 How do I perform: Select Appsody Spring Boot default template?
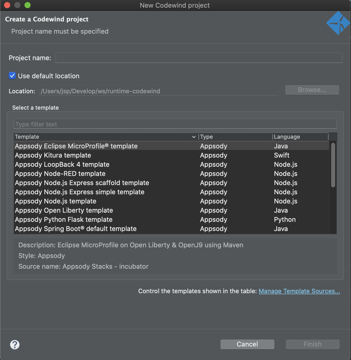(171, 229)
